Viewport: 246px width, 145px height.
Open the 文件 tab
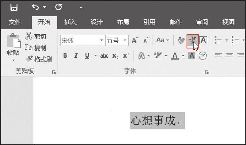15,22
